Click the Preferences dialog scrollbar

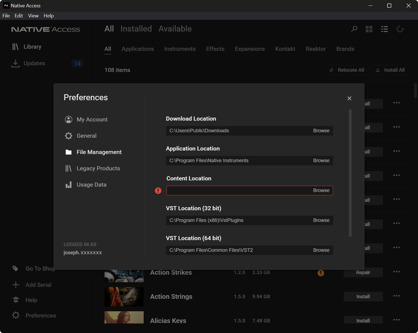[350, 173]
